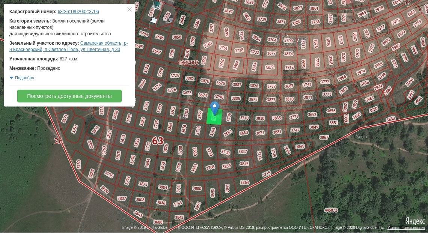Click the cadastral quarter label 1802002
The image size is (428, 233).
click(x=188, y=63)
